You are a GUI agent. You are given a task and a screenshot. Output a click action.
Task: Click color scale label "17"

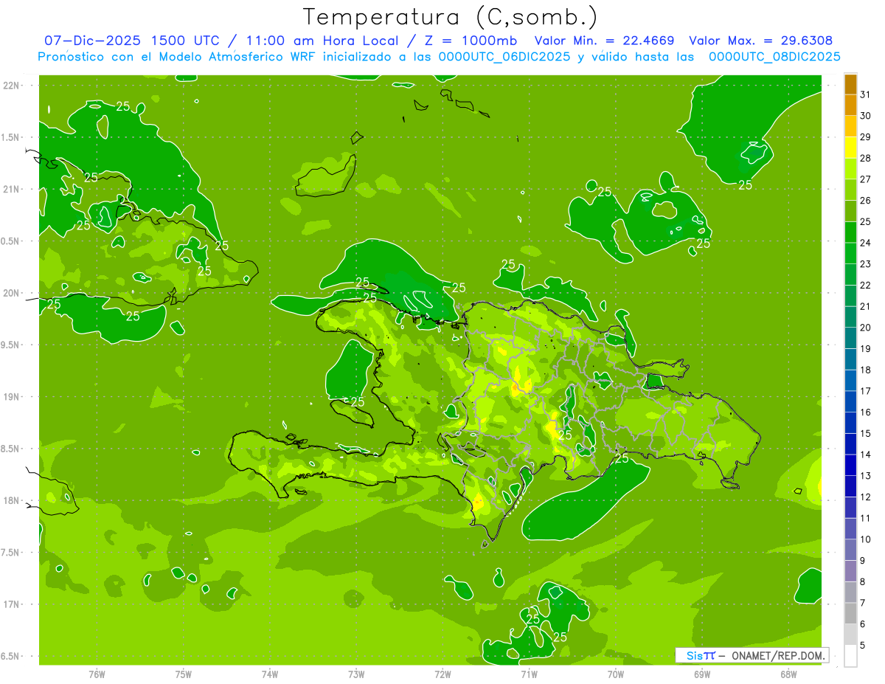(x=865, y=391)
